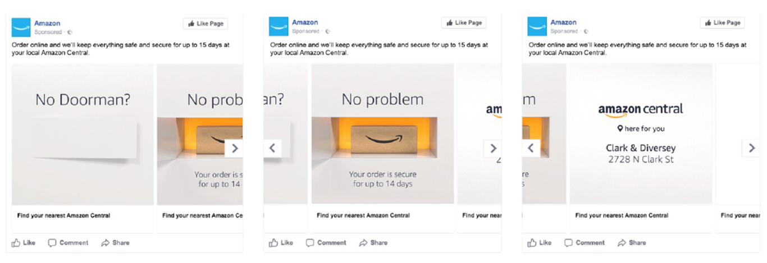Click the Like Page button on the middle ad
The width and height of the screenshot is (767, 263).
(x=463, y=24)
